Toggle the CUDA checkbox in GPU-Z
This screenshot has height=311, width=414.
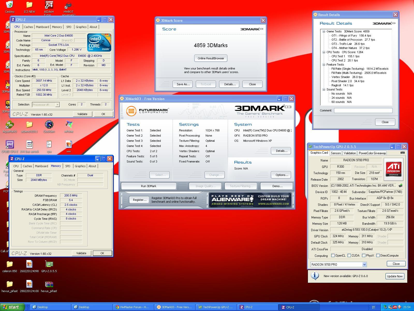click(x=349, y=256)
